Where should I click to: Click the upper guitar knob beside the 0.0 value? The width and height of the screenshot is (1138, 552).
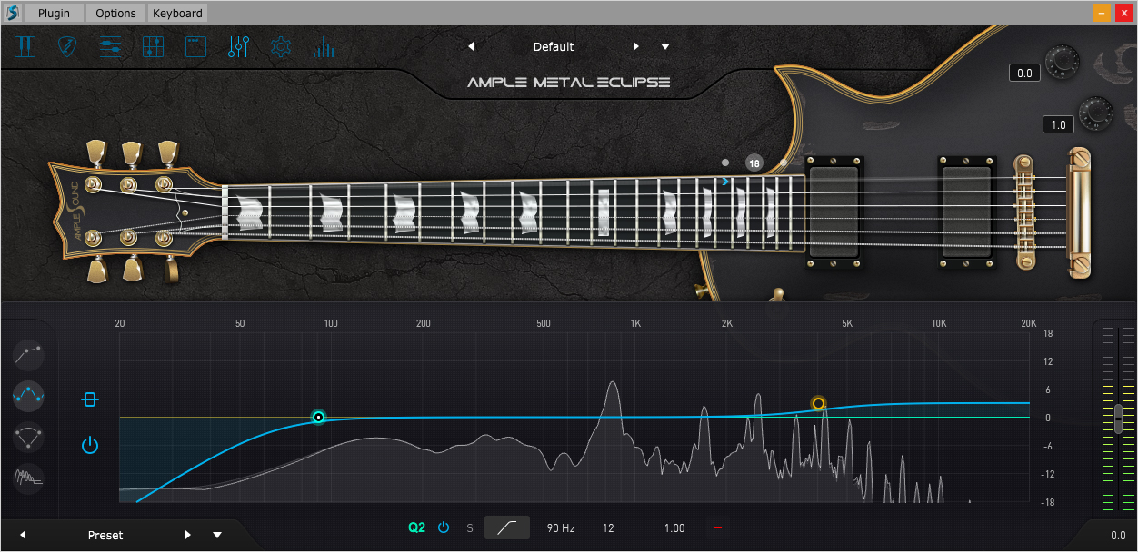tap(1061, 62)
